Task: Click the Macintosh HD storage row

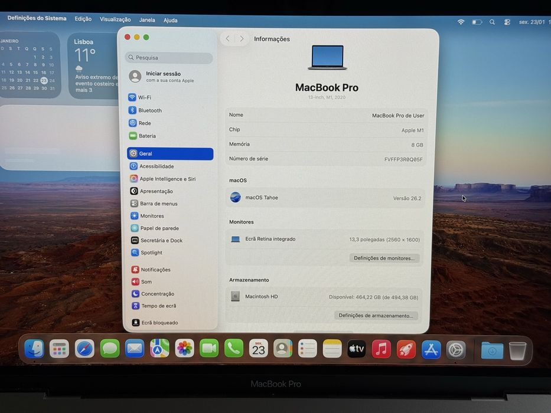Action: 324,297
